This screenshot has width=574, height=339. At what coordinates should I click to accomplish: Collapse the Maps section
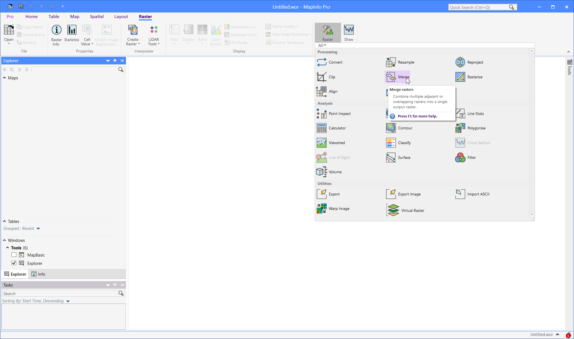pyautogui.click(x=4, y=78)
